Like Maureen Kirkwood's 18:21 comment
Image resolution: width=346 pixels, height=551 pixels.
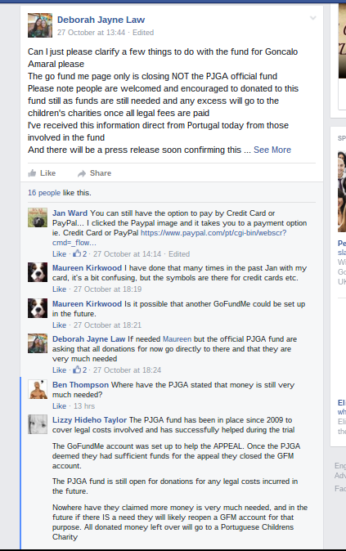(x=59, y=325)
